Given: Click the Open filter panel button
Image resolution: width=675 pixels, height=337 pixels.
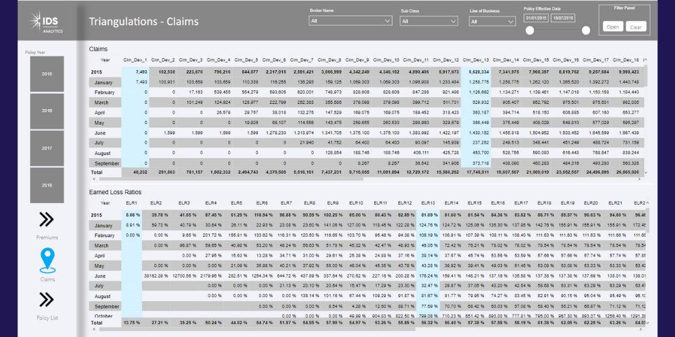Looking at the screenshot, I should (x=612, y=27).
